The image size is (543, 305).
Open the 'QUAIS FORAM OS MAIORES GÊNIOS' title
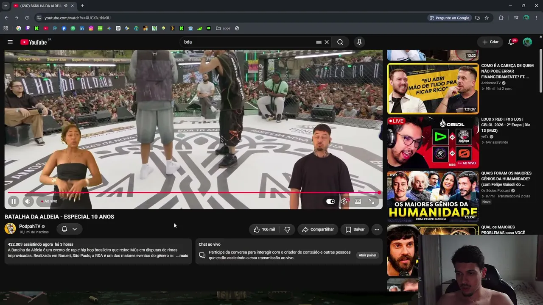pyautogui.click(x=507, y=179)
